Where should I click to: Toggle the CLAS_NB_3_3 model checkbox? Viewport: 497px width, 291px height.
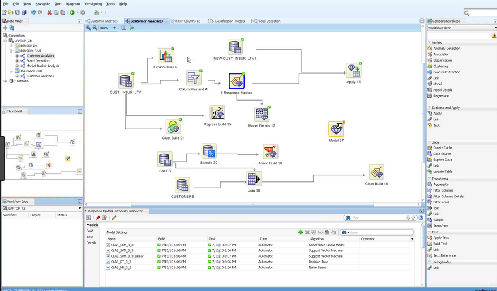pos(109,267)
